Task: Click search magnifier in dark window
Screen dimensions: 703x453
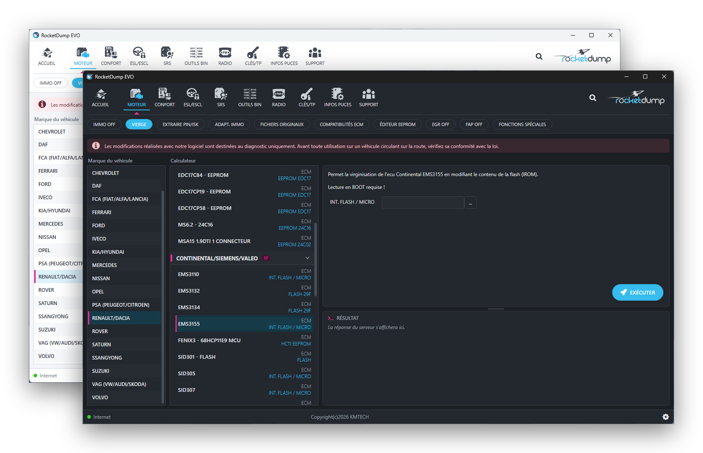Action: click(x=593, y=98)
